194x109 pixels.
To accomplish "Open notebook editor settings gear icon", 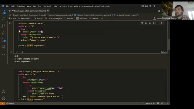I will pyautogui.click(x=159, y=11).
